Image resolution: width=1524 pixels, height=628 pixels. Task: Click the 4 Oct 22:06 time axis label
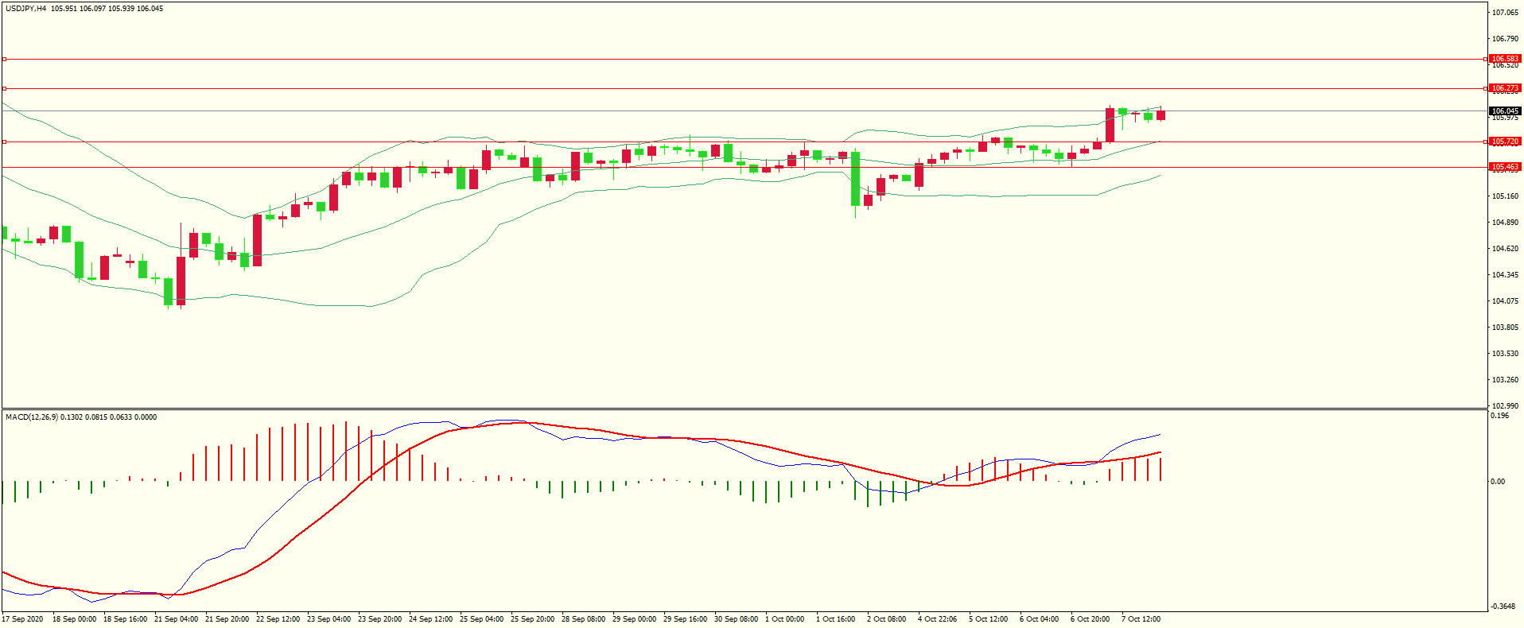[937, 619]
